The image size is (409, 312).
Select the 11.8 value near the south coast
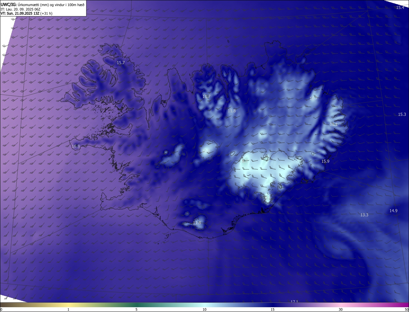(197, 223)
